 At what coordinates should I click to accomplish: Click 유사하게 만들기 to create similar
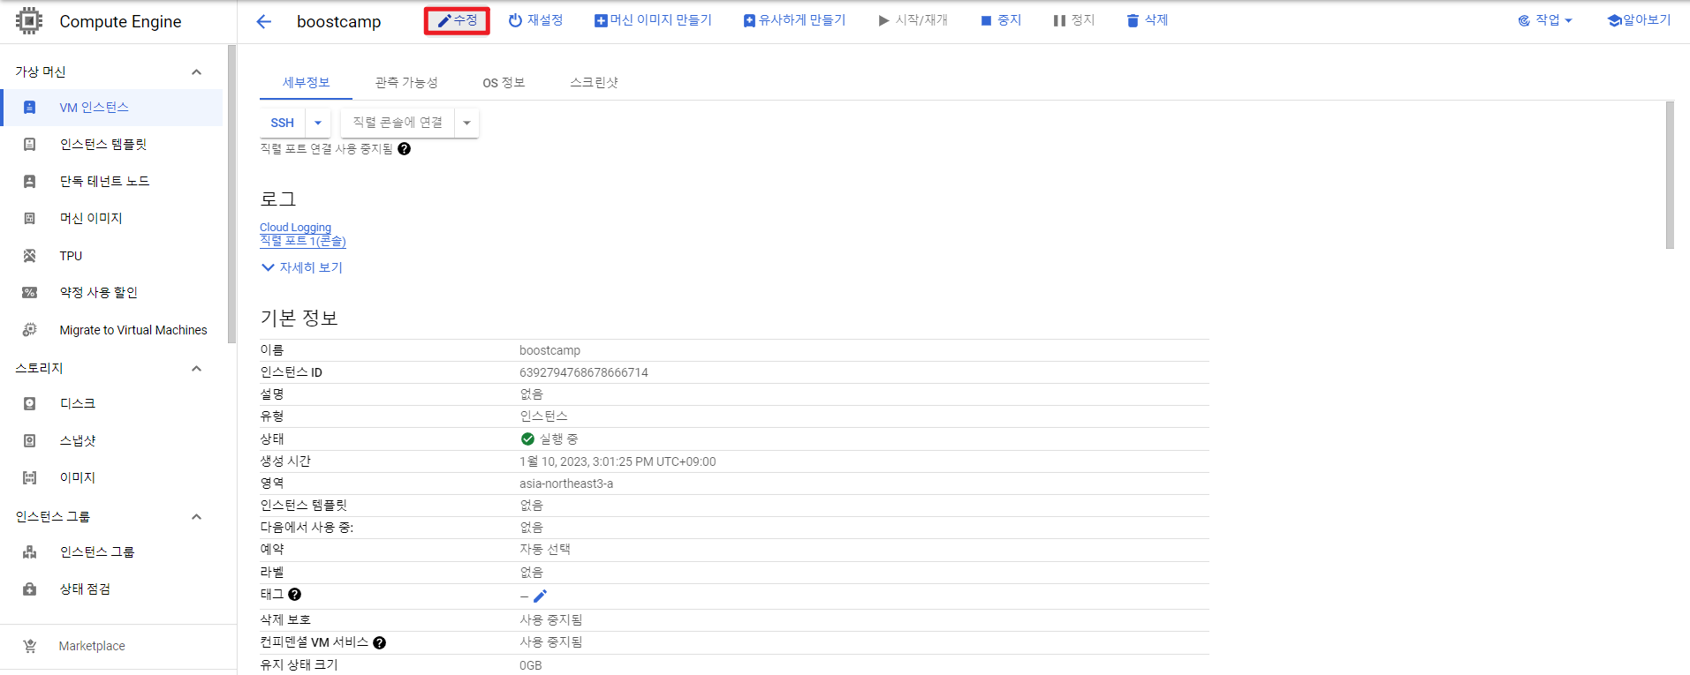tap(794, 20)
